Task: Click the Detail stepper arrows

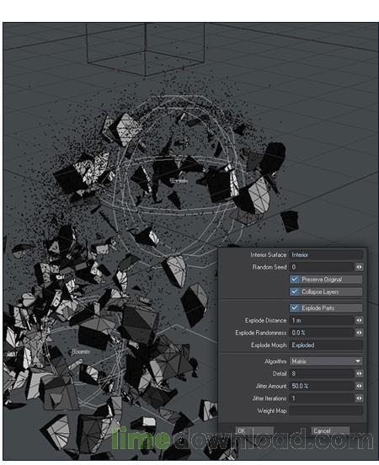Action: click(359, 374)
